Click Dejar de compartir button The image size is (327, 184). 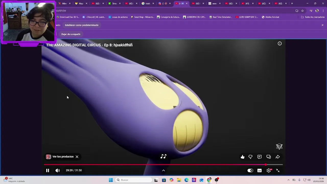coord(71,34)
